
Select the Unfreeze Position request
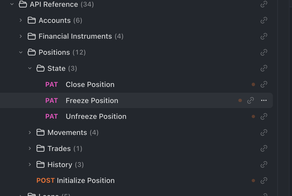(x=96, y=116)
